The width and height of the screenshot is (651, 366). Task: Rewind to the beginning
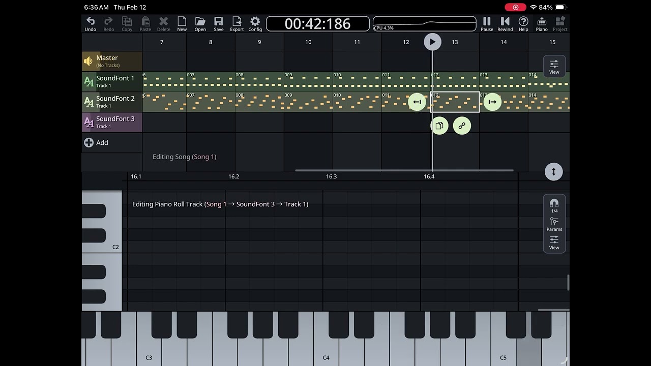pos(505,24)
